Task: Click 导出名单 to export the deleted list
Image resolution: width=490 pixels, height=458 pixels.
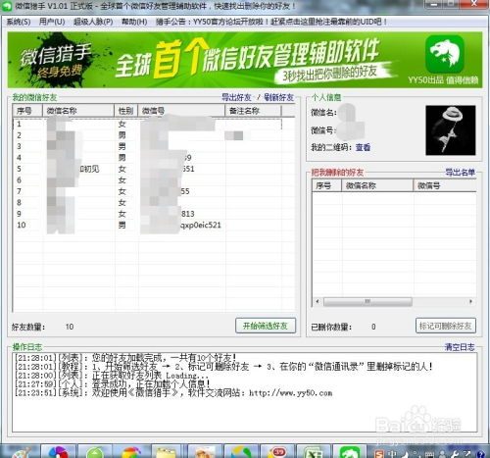Action: pyautogui.click(x=460, y=173)
